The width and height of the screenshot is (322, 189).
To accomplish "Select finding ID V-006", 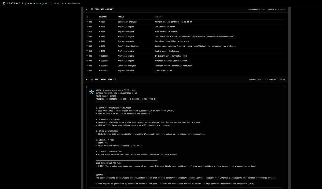I will 89,71.
